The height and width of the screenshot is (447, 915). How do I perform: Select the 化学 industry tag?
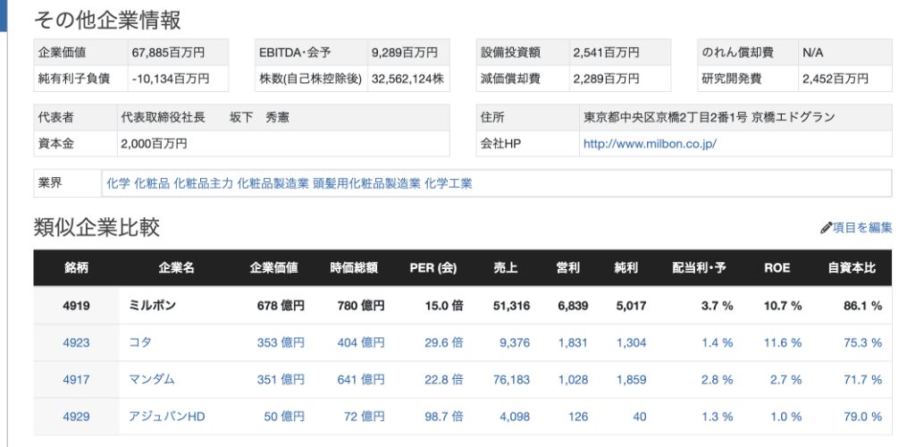[x=118, y=184]
